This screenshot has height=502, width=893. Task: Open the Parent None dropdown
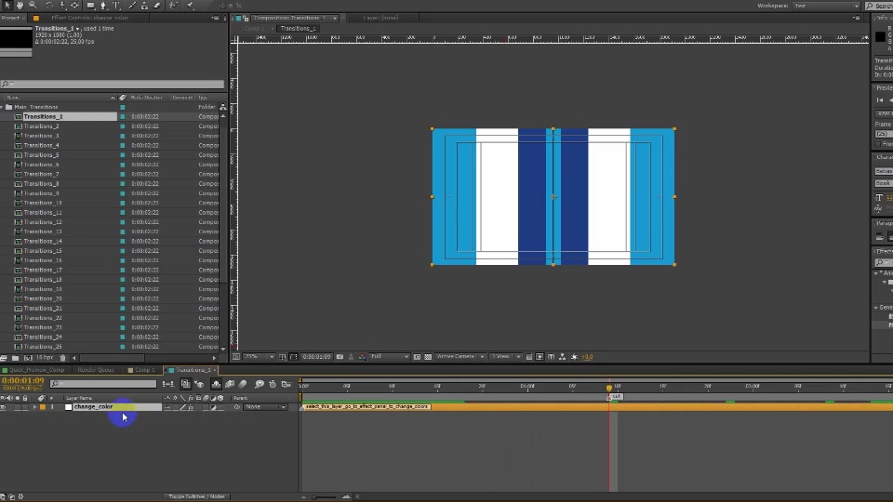265,407
